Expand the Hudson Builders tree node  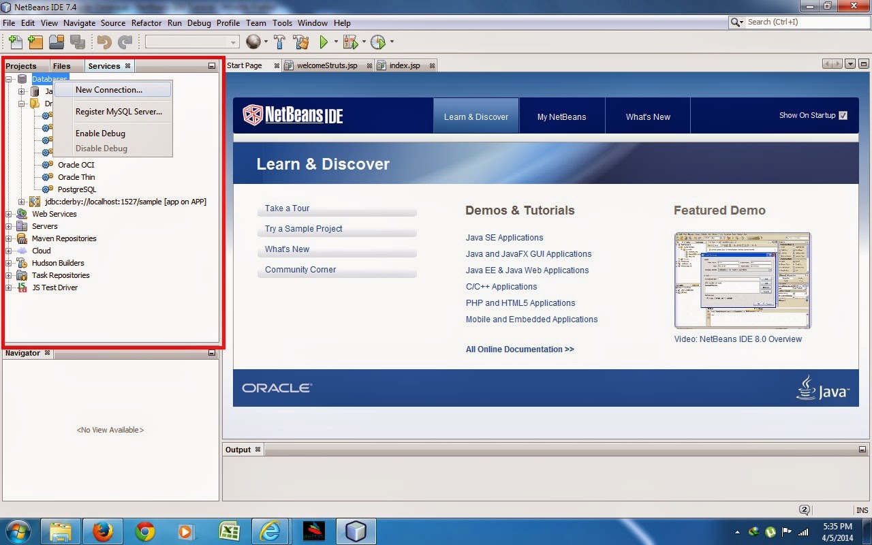[9, 263]
